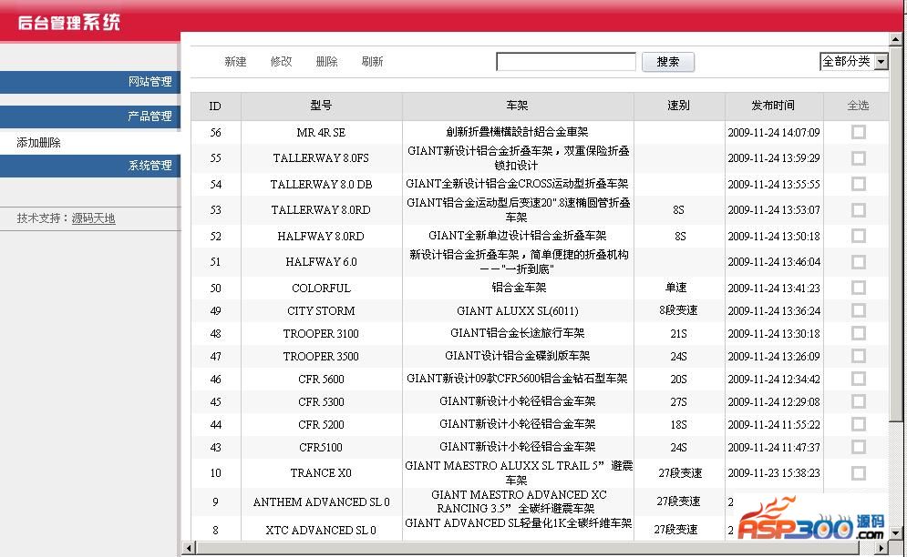Open the 系统管理 sidebar menu
The image size is (907, 557).
90,166
